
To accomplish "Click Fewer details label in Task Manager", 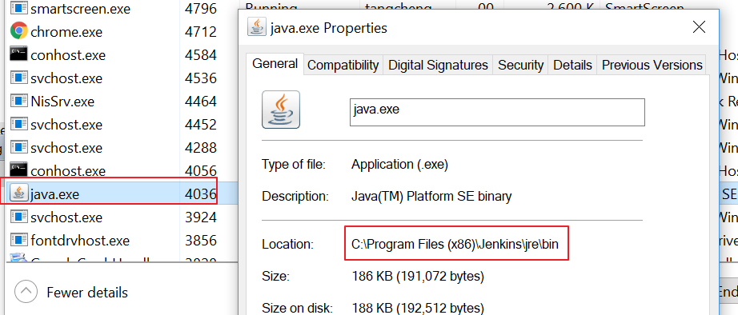I will click(x=87, y=293).
